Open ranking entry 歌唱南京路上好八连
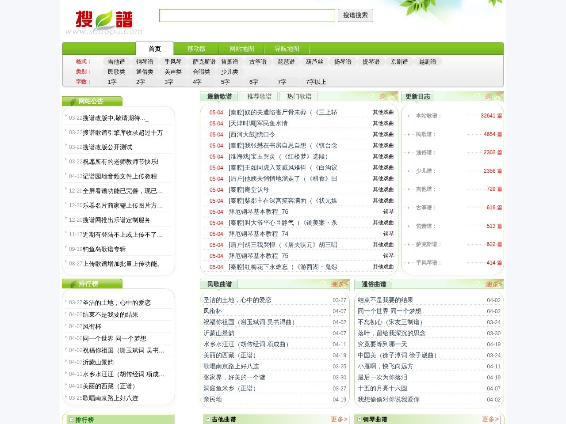The image size is (566, 424). 111,398
